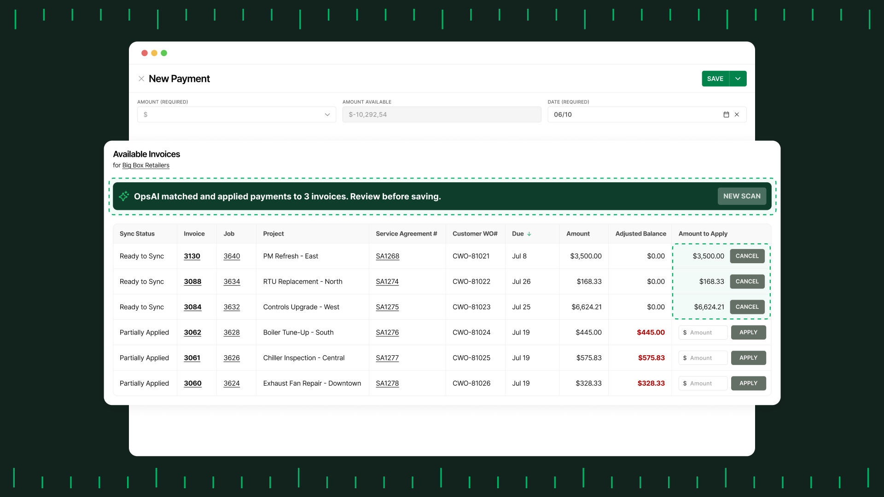
Task: Open invoice 3130
Action: pyautogui.click(x=192, y=256)
